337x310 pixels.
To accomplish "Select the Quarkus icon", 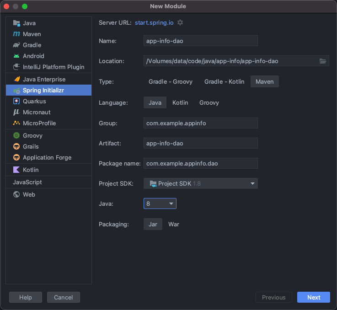I will tap(16, 101).
